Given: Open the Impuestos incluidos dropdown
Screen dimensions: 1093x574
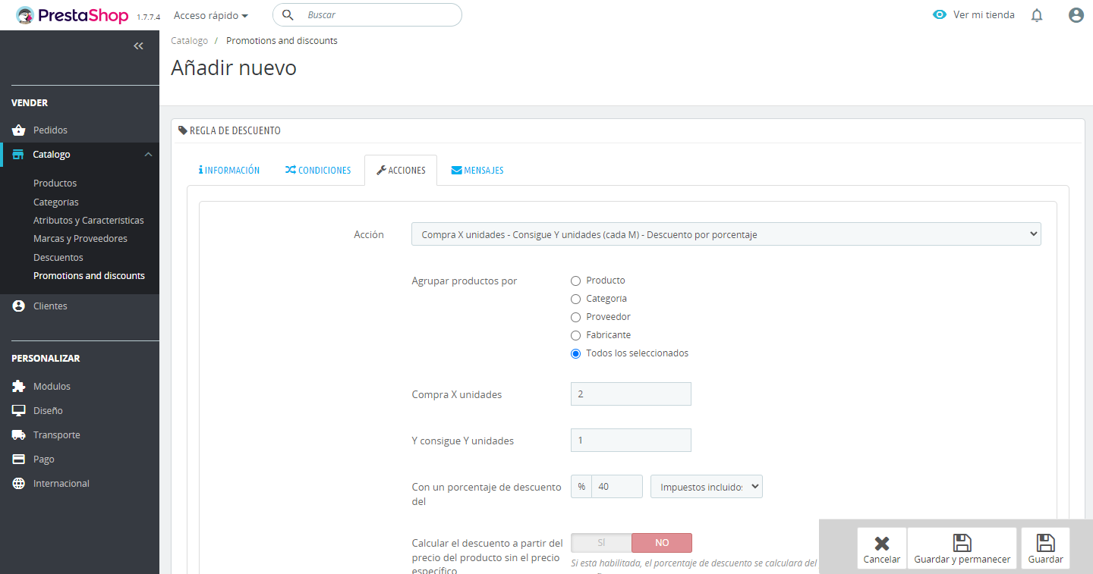Looking at the screenshot, I should click(x=706, y=487).
